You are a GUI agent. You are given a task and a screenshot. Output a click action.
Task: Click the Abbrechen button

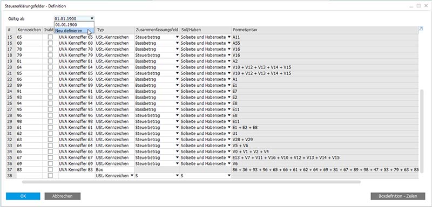click(x=63, y=196)
